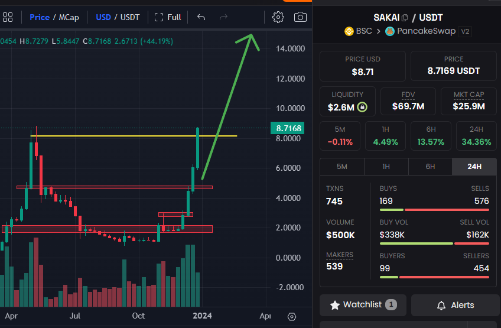501x328 pixels.
Task: Click the MAKERS label
Action: [340, 255]
